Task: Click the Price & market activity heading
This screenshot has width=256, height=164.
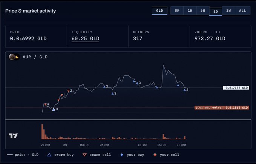Action: coord(31,11)
